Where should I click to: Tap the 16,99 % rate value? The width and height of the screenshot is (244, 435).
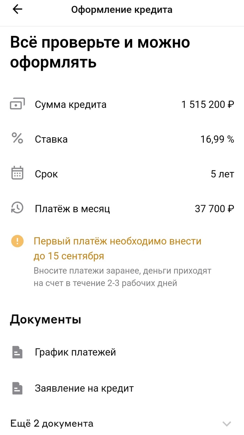point(217,139)
